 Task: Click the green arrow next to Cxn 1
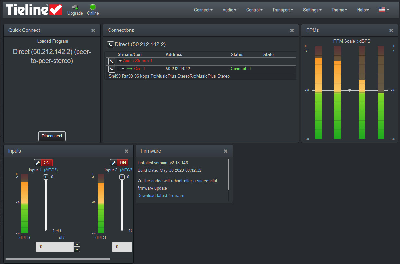[x=130, y=69]
